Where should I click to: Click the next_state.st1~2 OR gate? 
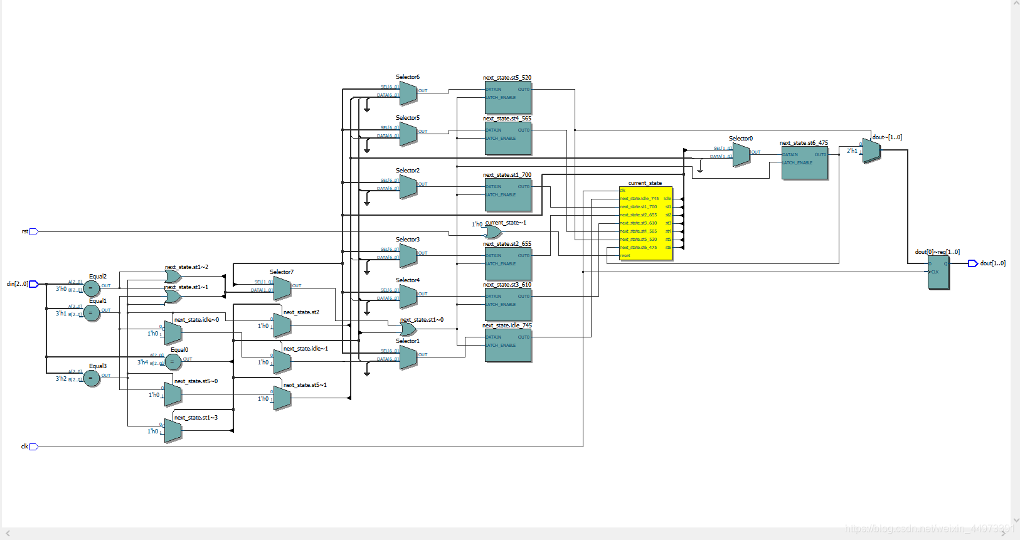click(173, 277)
